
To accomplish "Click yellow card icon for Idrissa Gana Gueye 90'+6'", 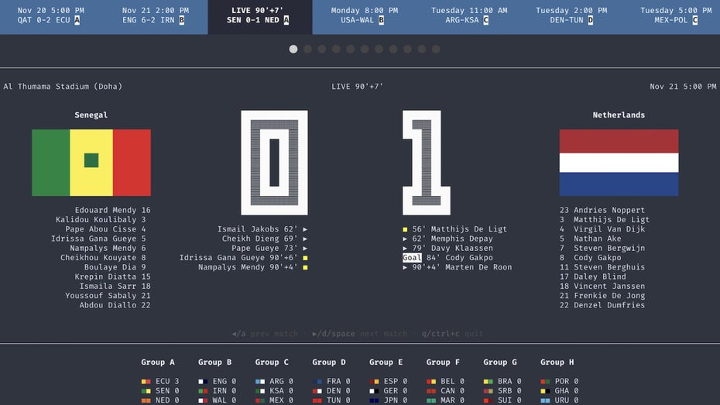I will pos(305,258).
